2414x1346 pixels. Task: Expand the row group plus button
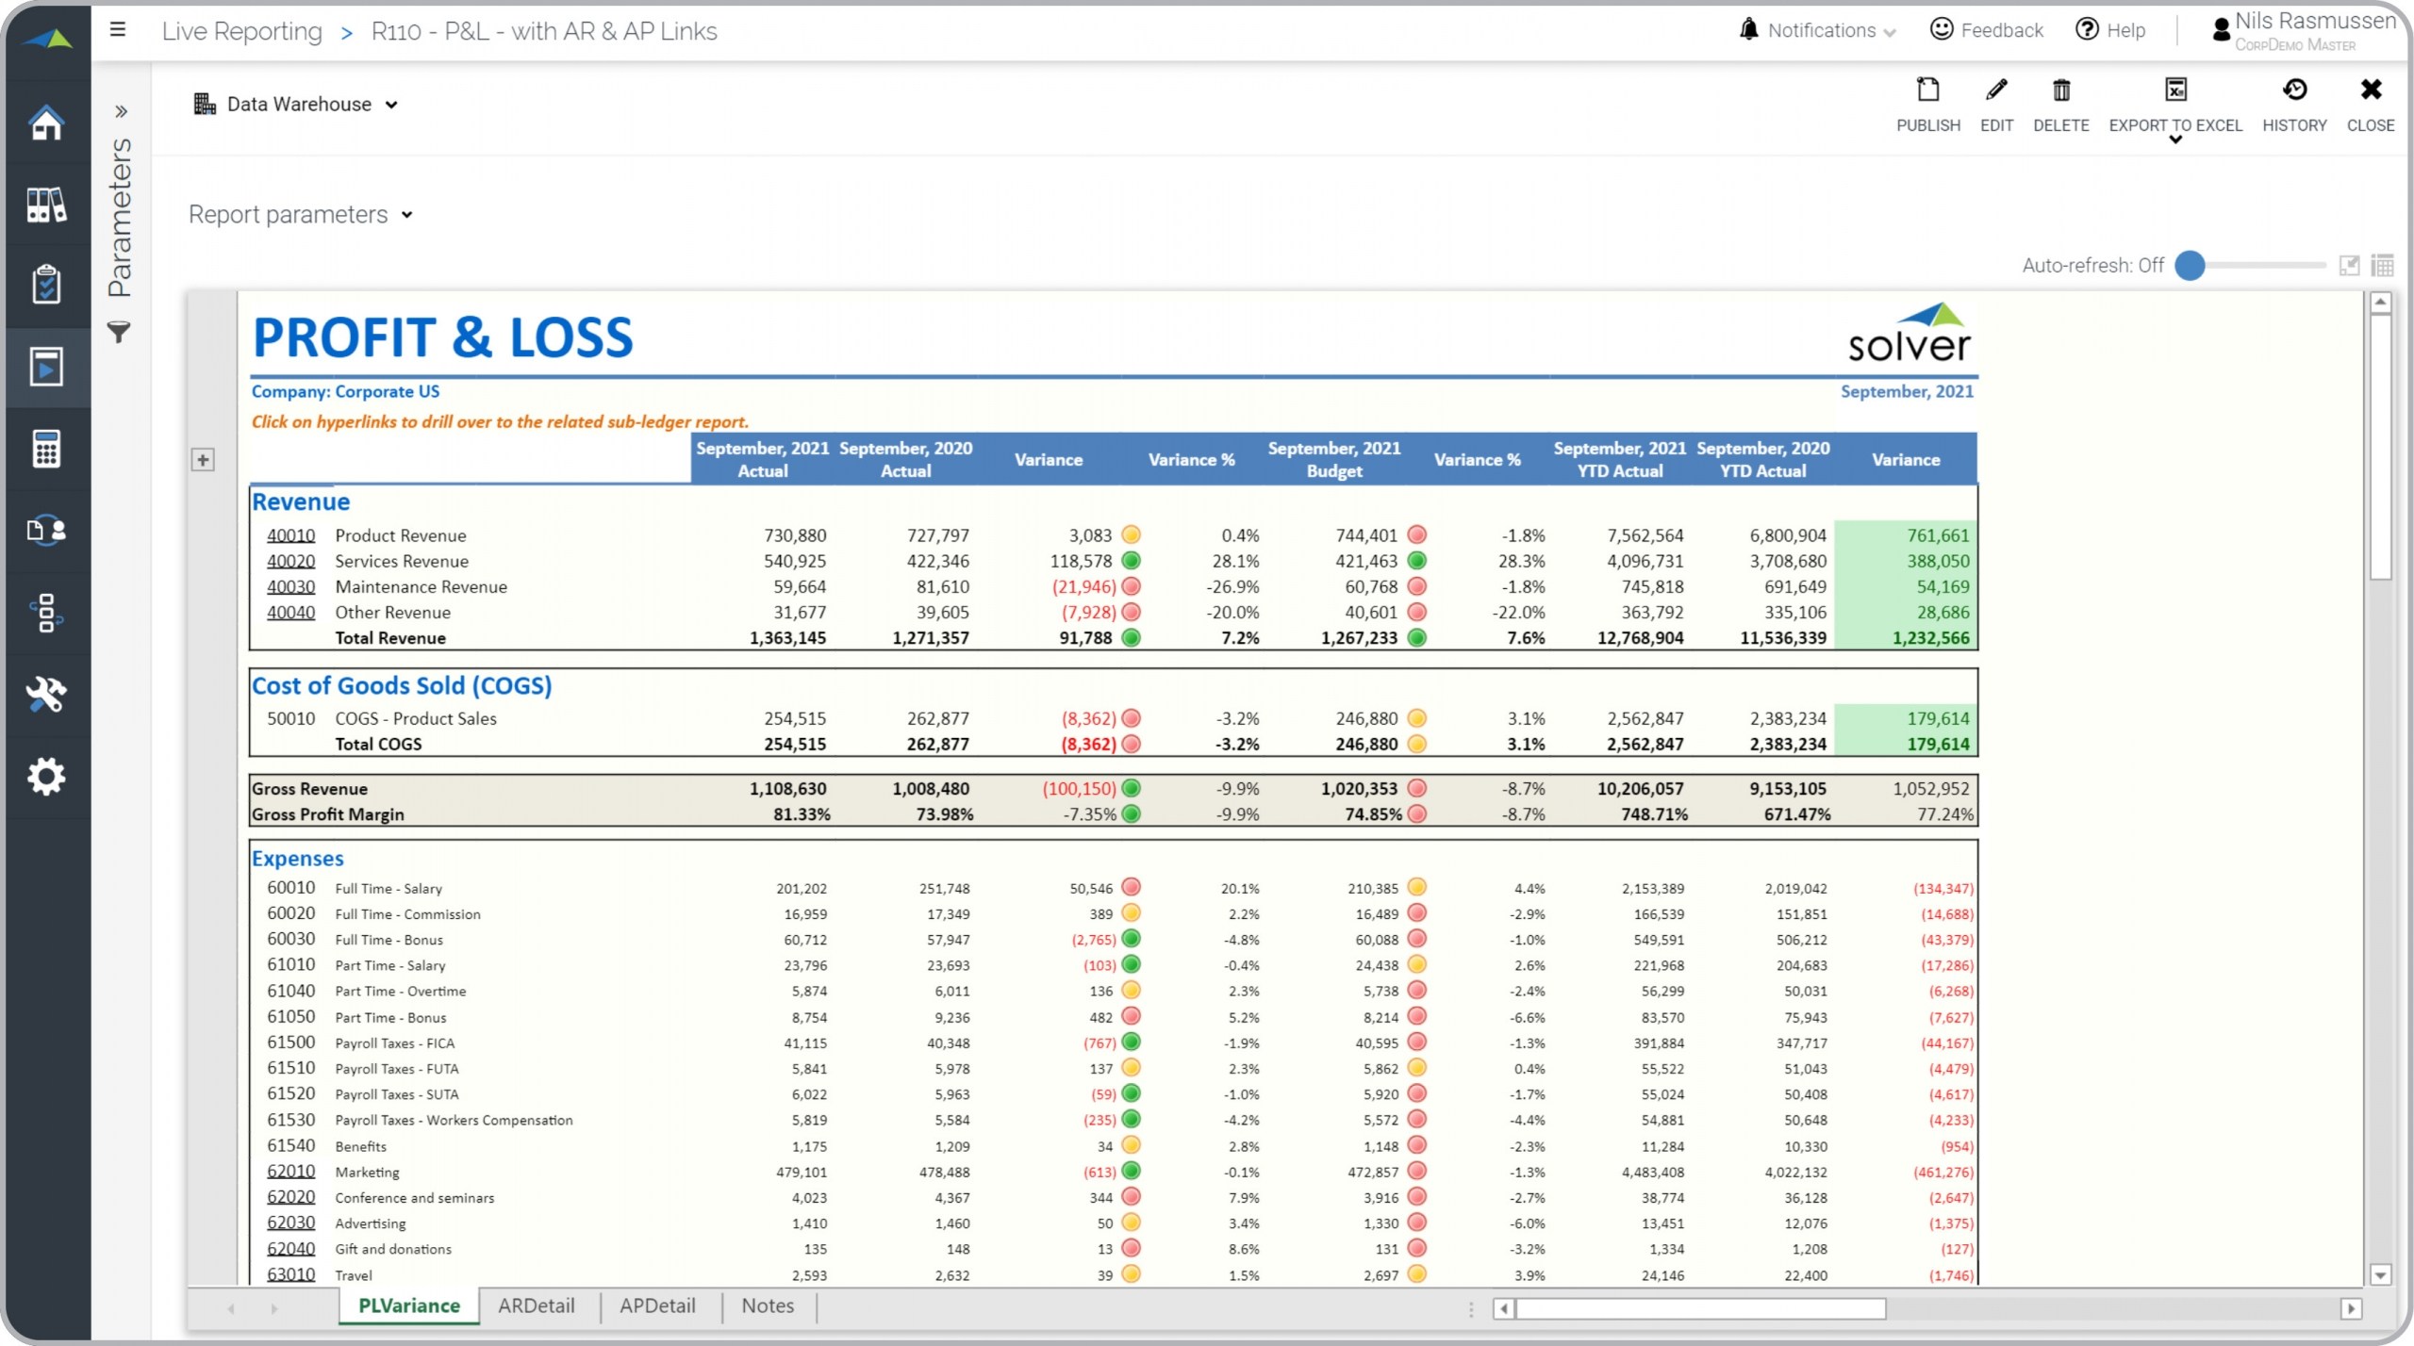point(203,460)
